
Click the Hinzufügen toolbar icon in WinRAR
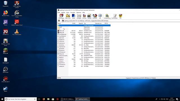(x=61, y=16)
